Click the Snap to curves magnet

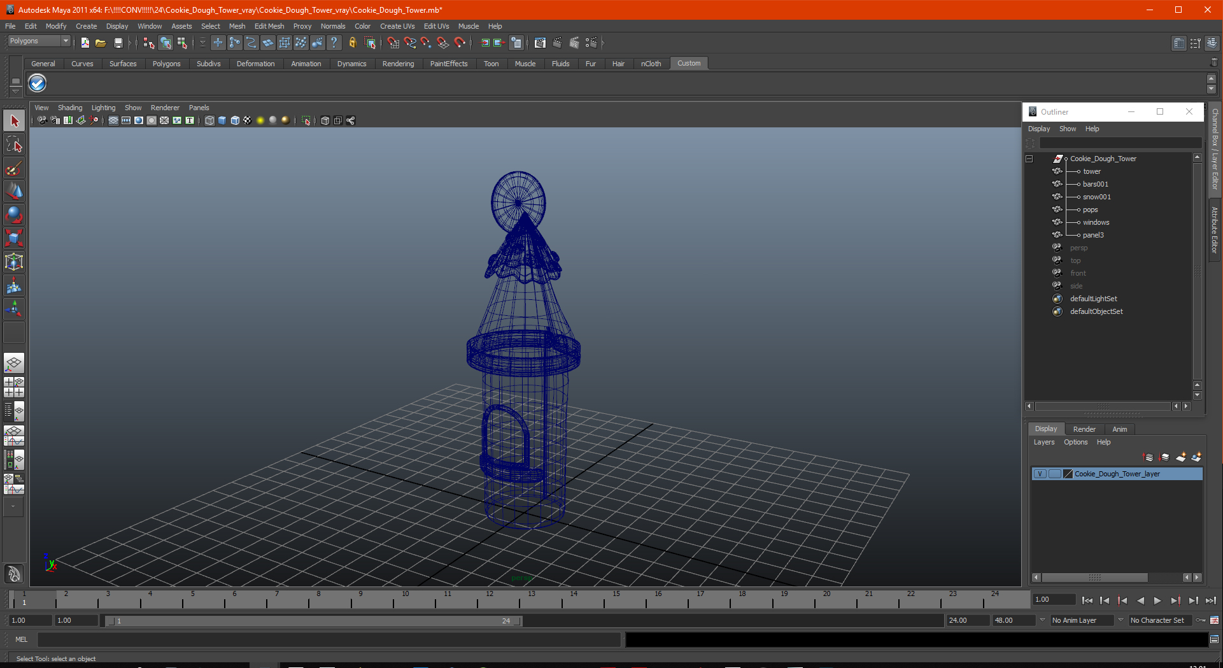410,43
